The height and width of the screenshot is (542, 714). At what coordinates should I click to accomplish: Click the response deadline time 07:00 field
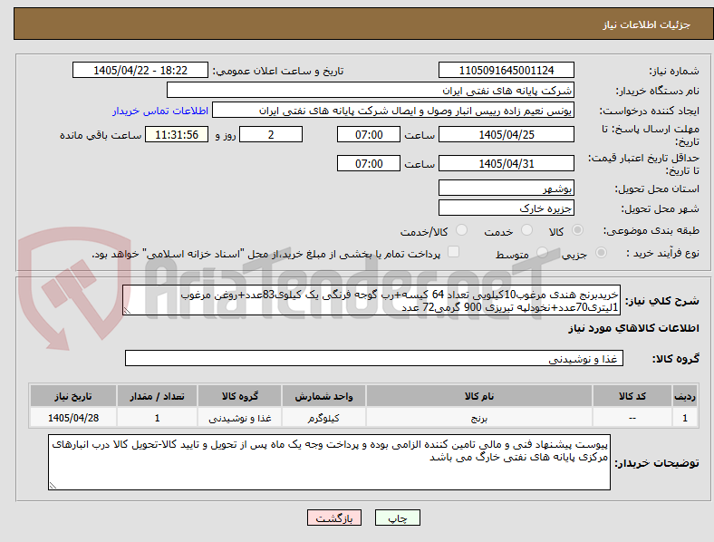pos(369,135)
